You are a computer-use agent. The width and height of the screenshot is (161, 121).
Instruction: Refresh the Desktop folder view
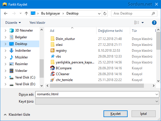coord(105,13)
